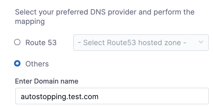Click the blue filled circle beside Others
Screen dimensions: 213x109
pyautogui.click(x=17, y=64)
